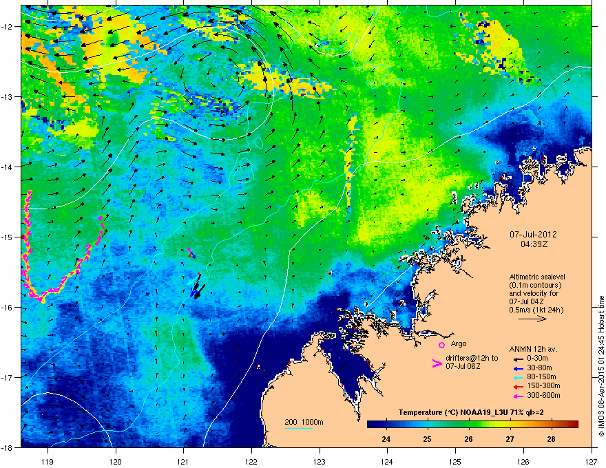Click the latitude axis label -14

(8, 167)
